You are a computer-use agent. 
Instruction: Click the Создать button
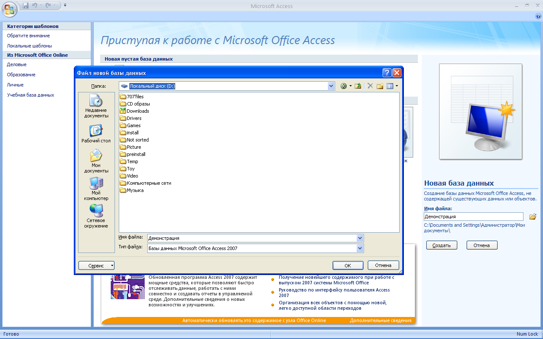(442, 245)
